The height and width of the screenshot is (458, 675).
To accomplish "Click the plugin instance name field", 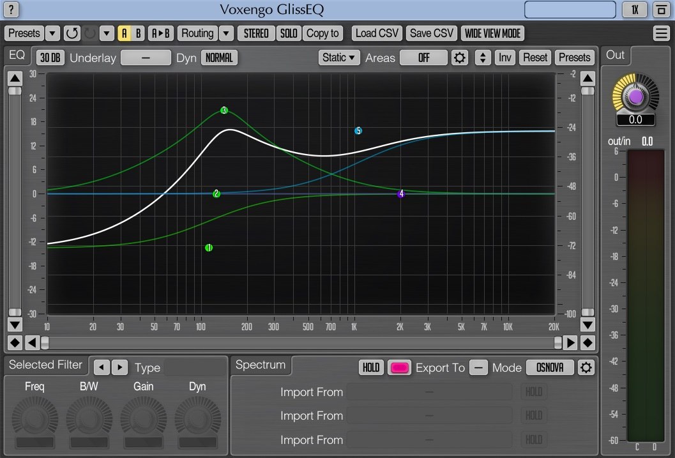I will 570,10.
